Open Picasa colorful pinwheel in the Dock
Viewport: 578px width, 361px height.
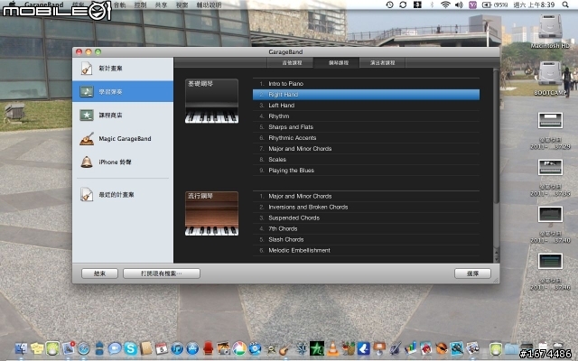238,348
